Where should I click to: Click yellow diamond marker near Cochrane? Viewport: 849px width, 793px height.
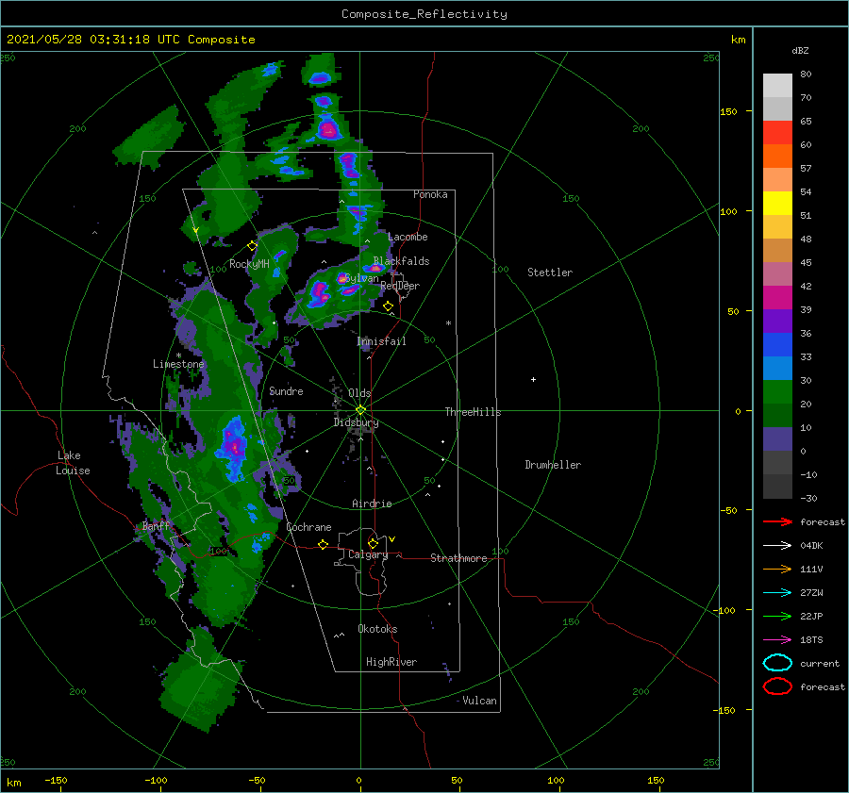coord(323,544)
